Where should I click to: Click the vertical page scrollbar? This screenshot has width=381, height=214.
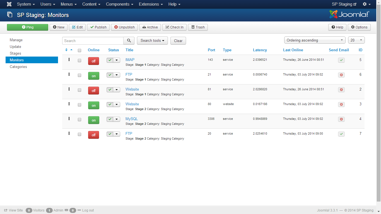pos(378,100)
